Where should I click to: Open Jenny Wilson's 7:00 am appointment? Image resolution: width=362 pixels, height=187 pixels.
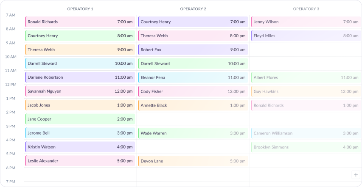point(306,22)
